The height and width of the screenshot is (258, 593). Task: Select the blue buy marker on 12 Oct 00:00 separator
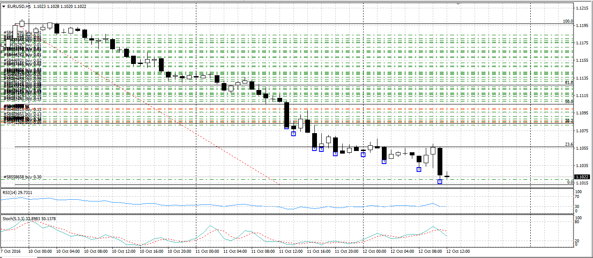click(x=363, y=154)
